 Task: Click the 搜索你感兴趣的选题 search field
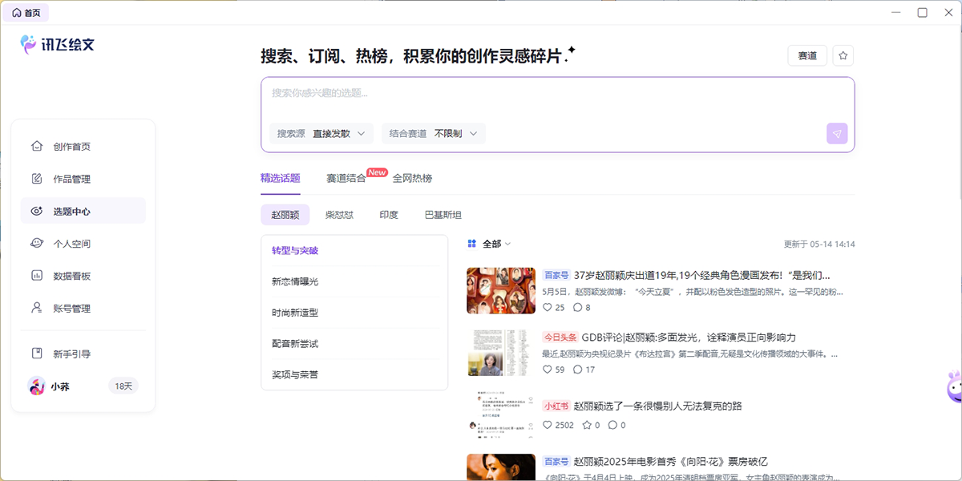[557, 93]
